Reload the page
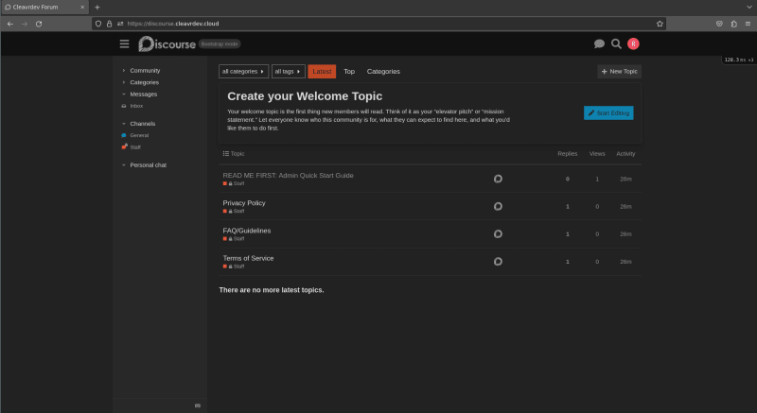Screen dimensions: 757x413 (x=39, y=24)
